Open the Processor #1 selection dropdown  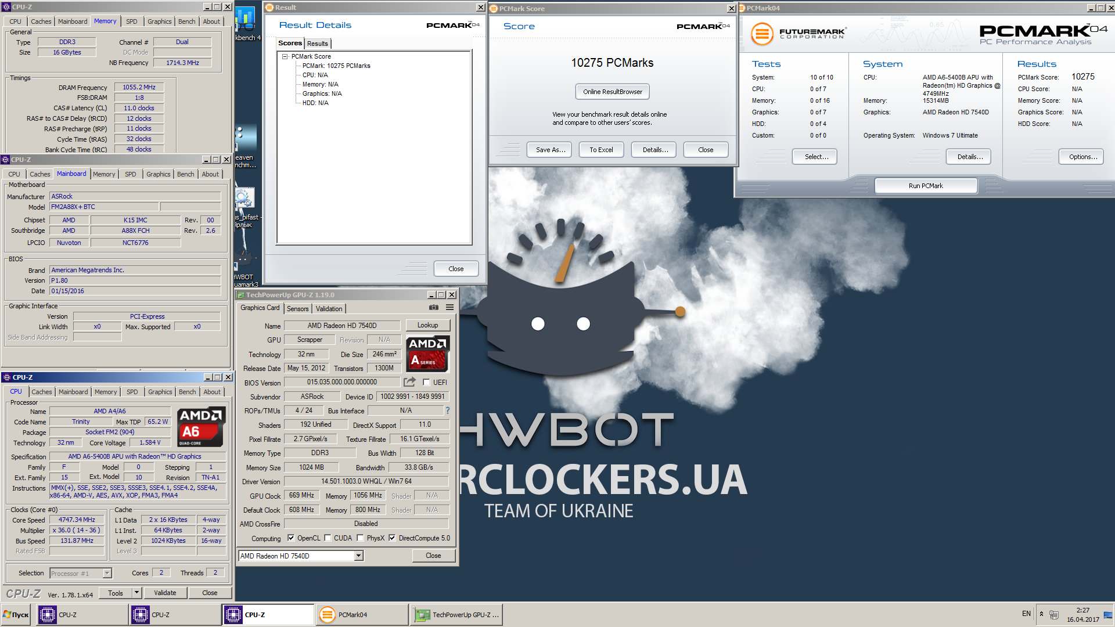coord(107,573)
